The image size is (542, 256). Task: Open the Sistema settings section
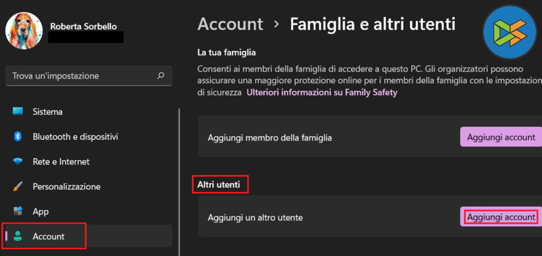[48, 112]
